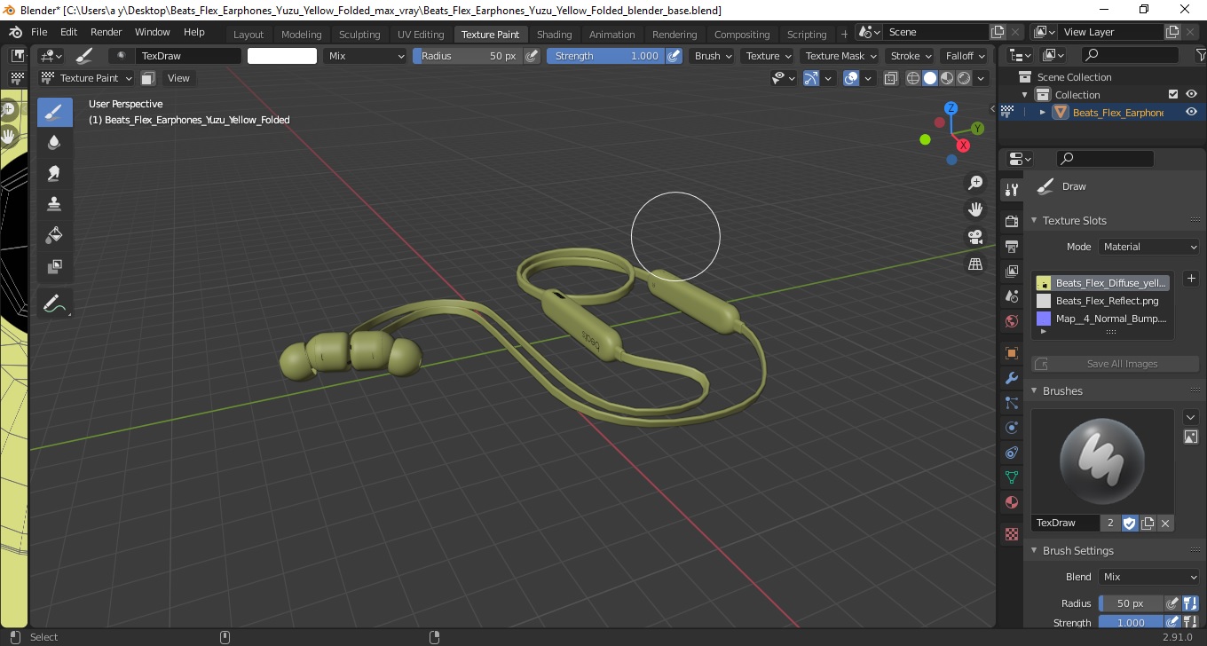Viewport: 1207px width, 646px height.
Task: Open the Texture popover dropdown
Action: pyautogui.click(x=769, y=56)
